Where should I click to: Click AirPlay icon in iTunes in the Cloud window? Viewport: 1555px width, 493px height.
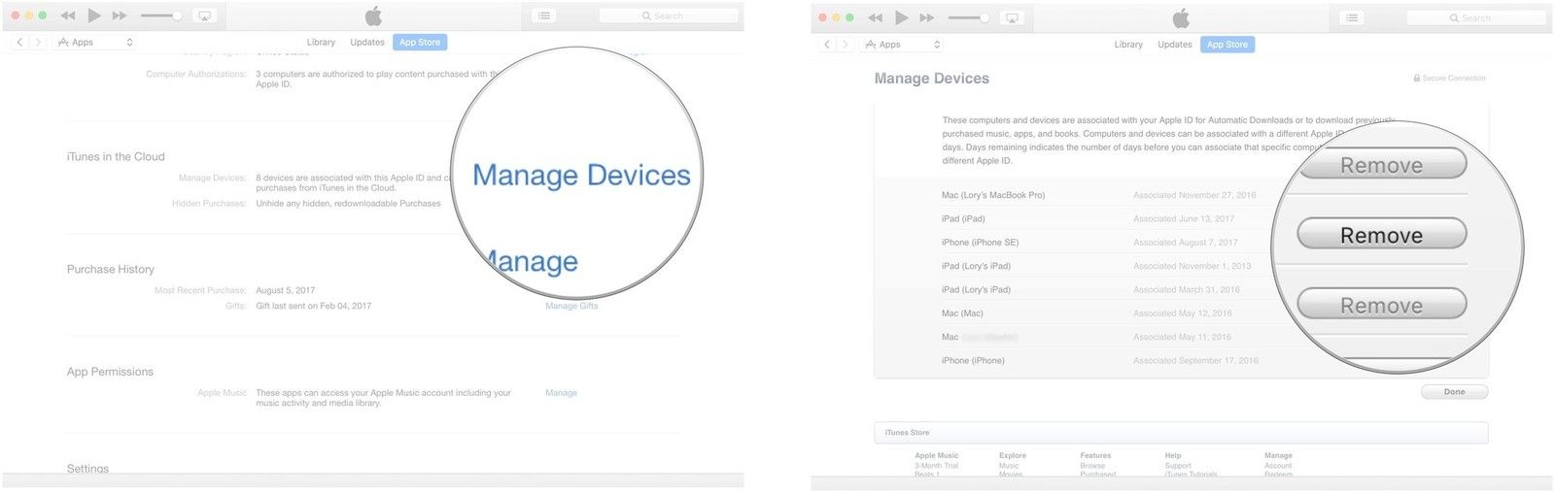coord(204,16)
